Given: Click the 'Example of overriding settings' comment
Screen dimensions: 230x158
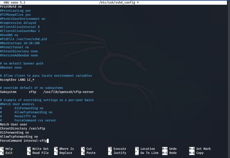Looking at the screenshot, I should pos(47,100).
